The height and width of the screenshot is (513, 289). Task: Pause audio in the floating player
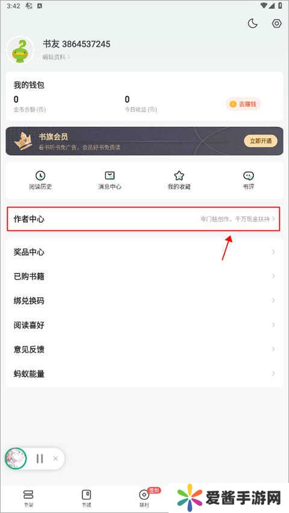(x=40, y=459)
